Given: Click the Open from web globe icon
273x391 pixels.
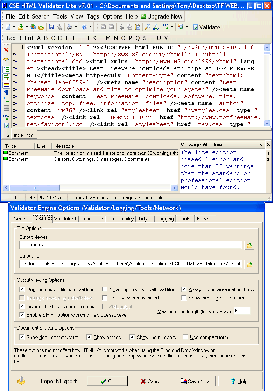Looking at the screenshot, I should [x=33, y=27].
